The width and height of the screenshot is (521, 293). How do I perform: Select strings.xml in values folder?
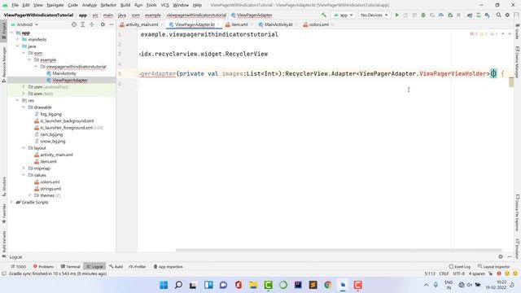[x=50, y=189]
